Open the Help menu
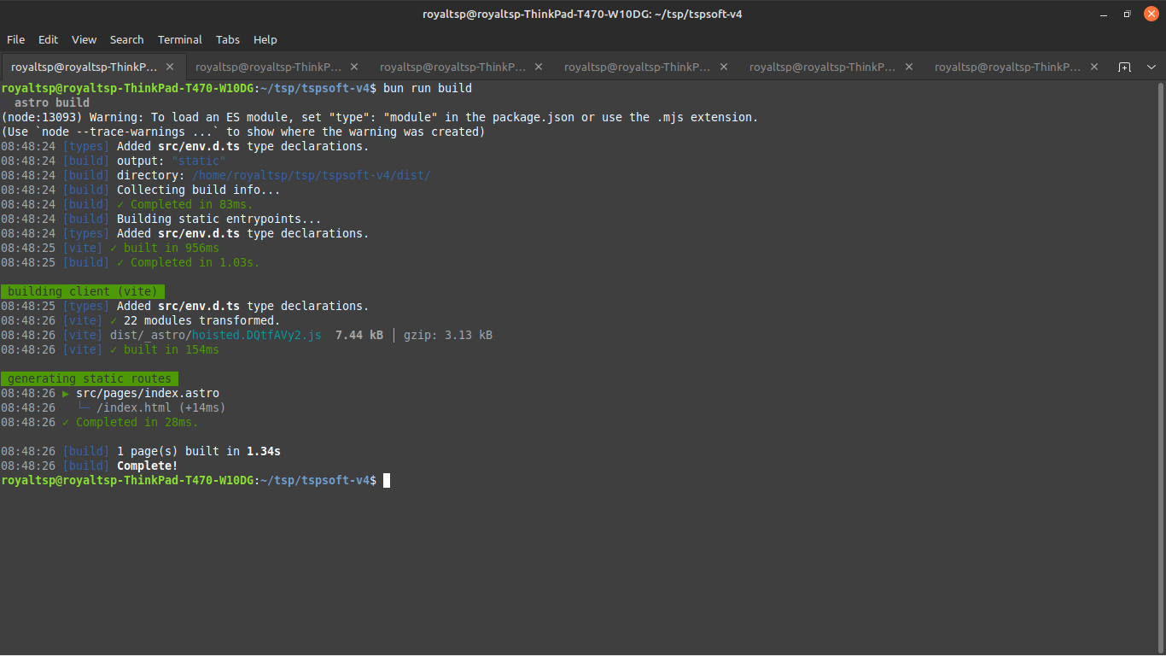This screenshot has width=1166, height=656. 265,39
